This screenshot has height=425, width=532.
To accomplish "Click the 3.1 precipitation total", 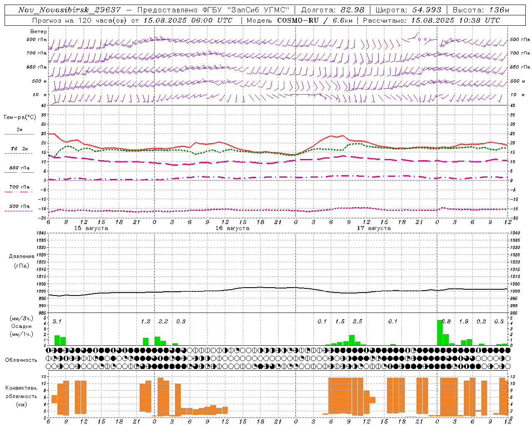I will [57, 321].
